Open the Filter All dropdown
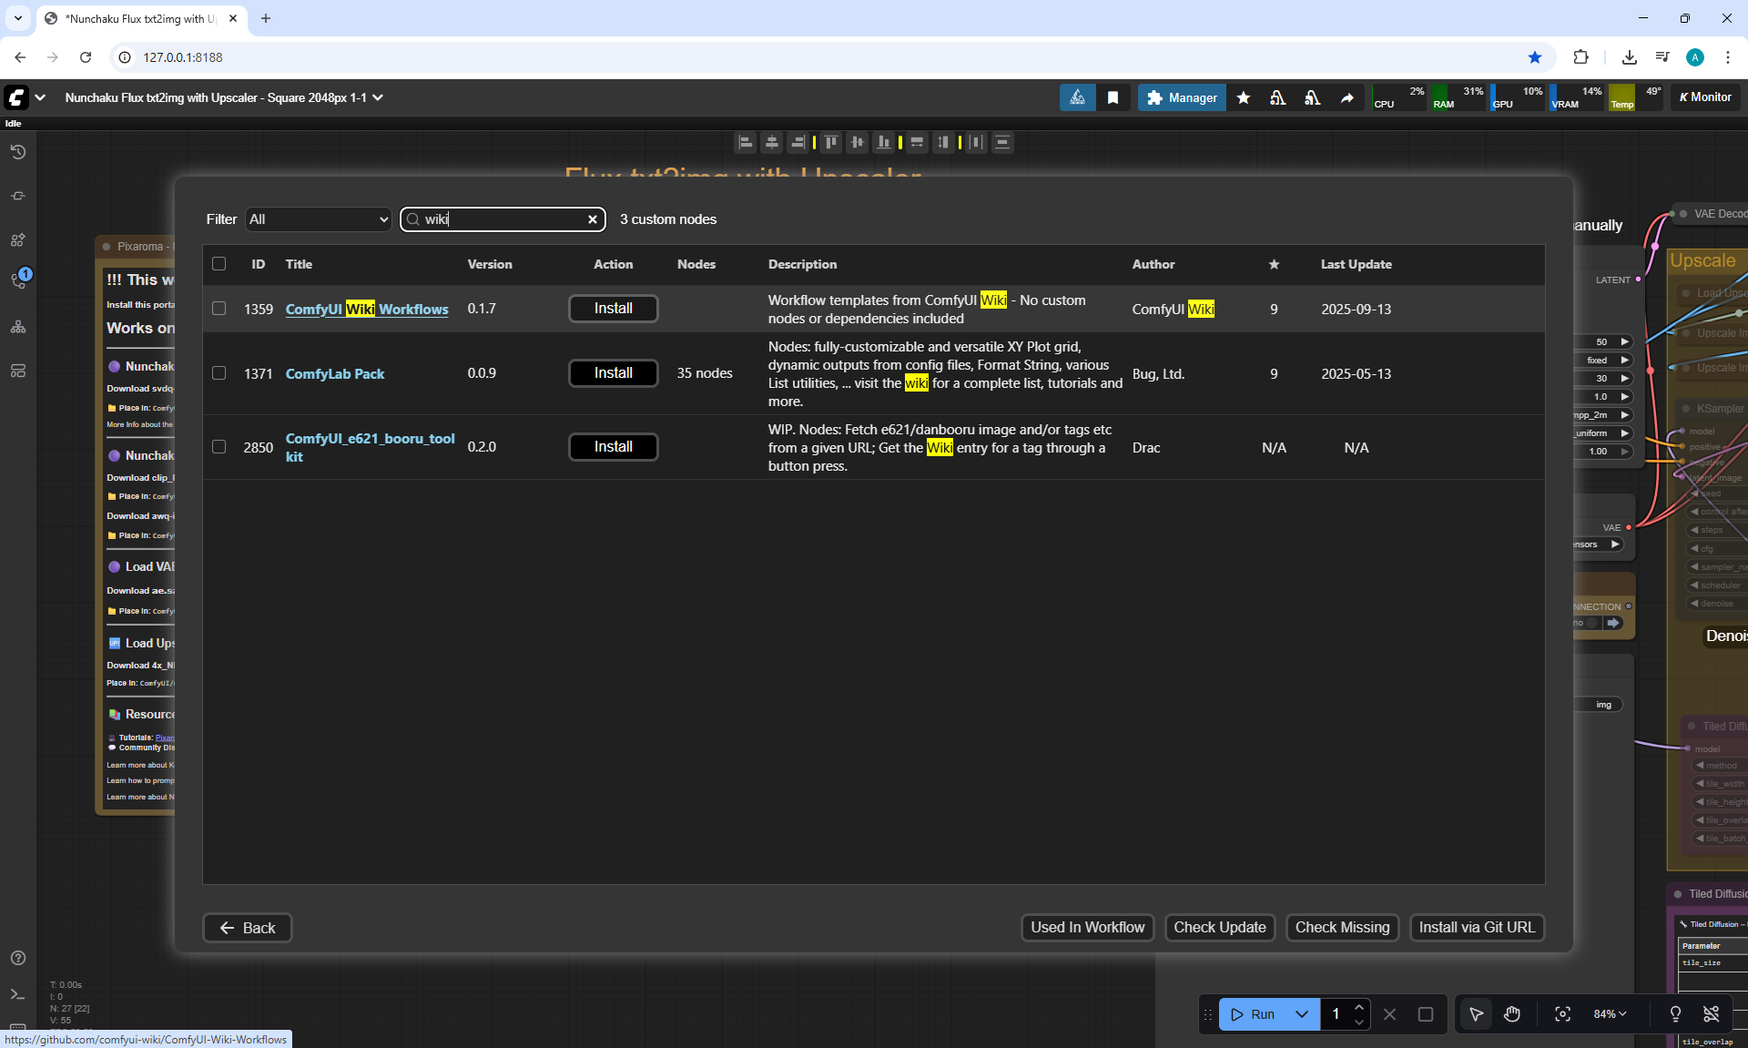Screen dimensions: 1748x1048 (x=318, y=219)
